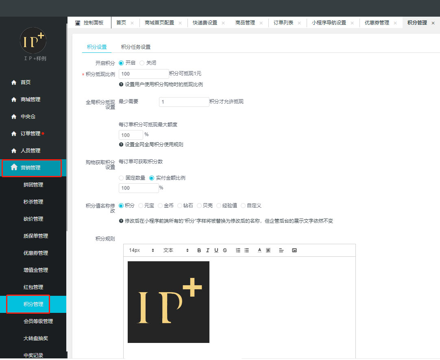Switch to the 积分任务设置 tab
The height and width of the screenshot is (360, 440).
[136, 47]
